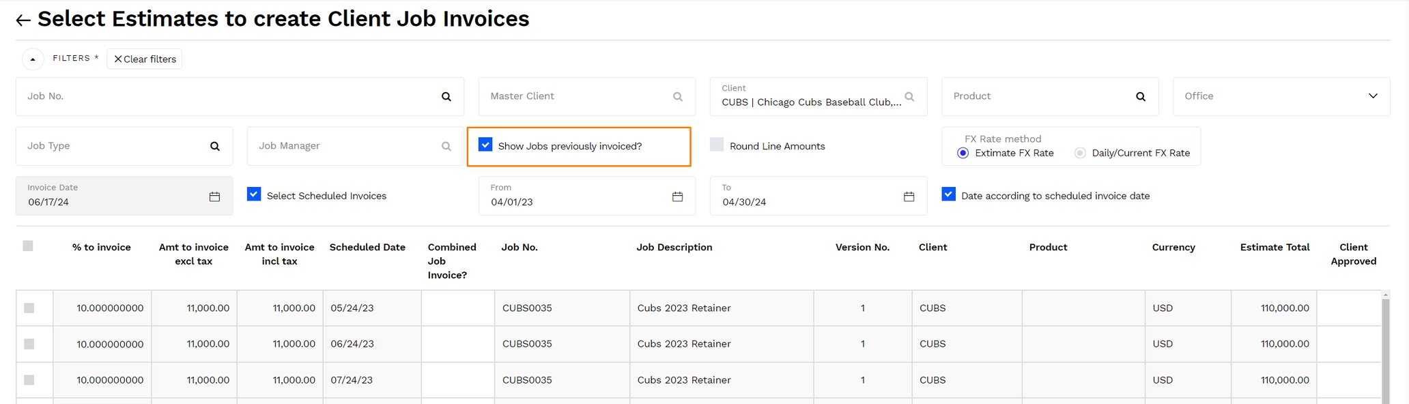Click the Product search icon

(x=1141, y=97)
